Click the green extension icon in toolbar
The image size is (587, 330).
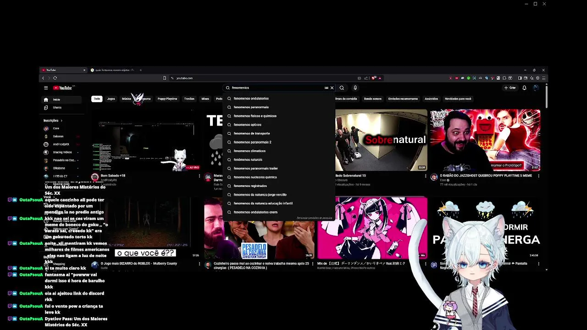[468, 78]
